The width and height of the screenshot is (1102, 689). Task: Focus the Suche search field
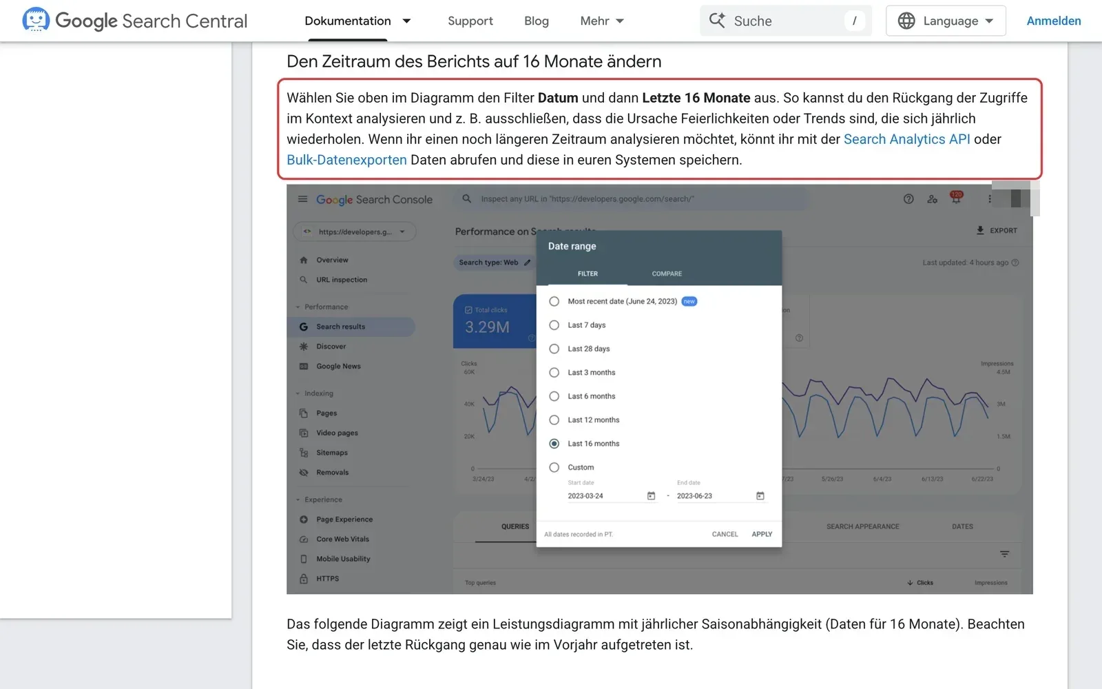pyautogui.click(x=786, y=21)
